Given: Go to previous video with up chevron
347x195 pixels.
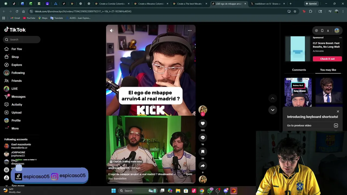Looking at the screenshot, I should tap(273, 99).
